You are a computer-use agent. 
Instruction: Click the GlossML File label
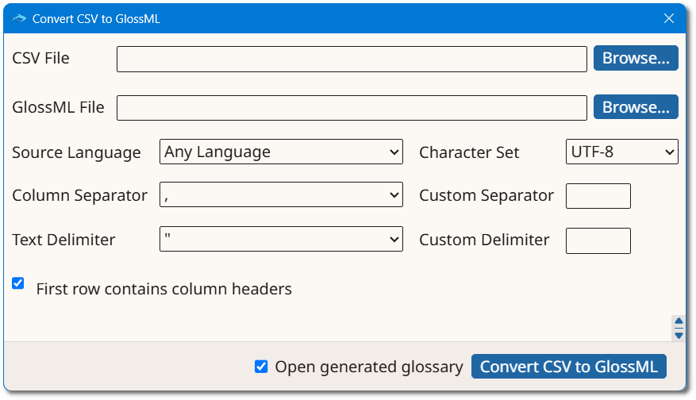click(58, 107)
